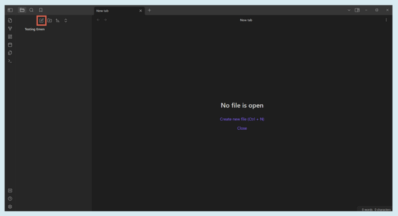Navigate forward with the right arrow

pos(105,20)
